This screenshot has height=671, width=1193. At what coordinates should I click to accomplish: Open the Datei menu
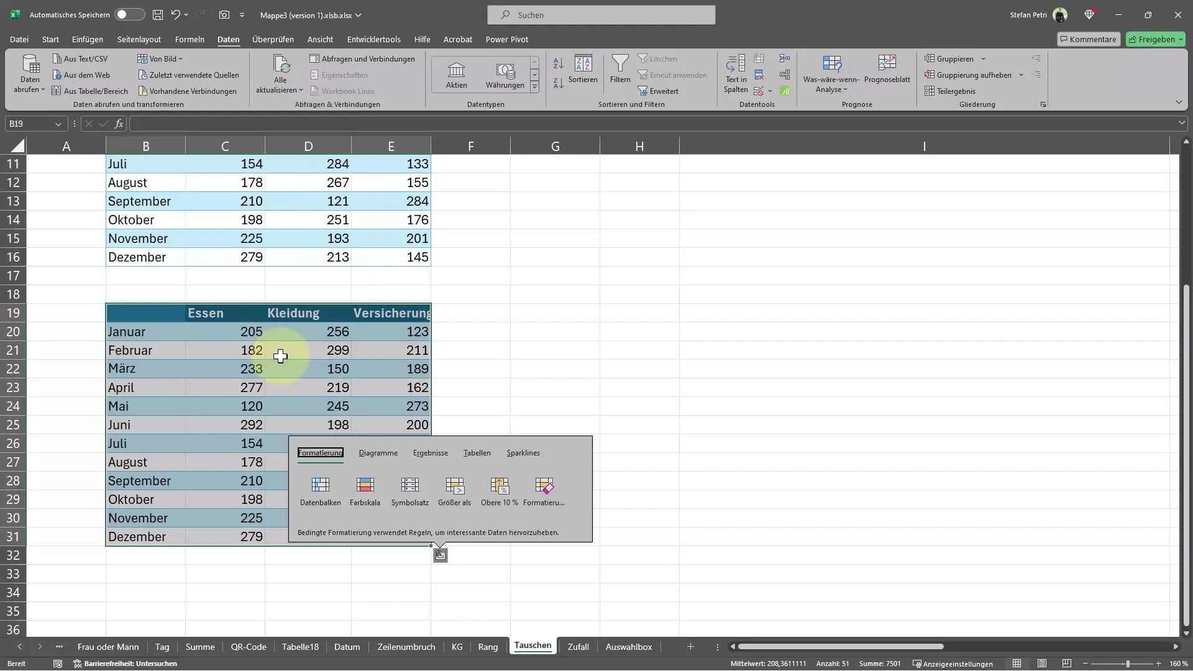(x=19, y=39)
